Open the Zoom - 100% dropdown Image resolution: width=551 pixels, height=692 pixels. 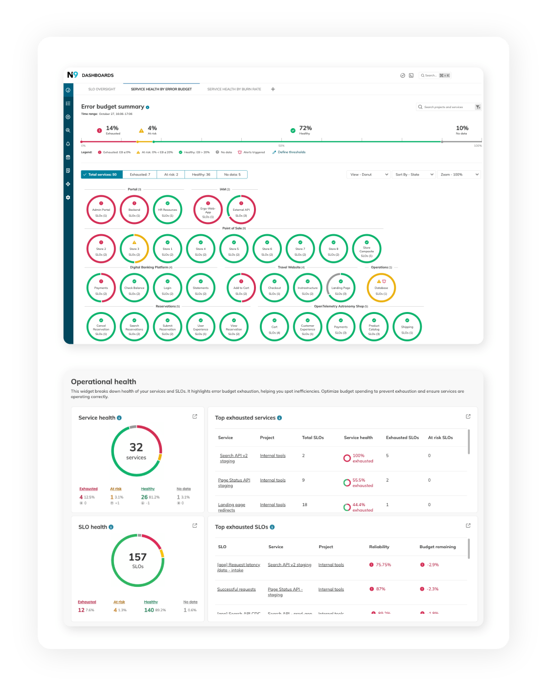point(459,175)
